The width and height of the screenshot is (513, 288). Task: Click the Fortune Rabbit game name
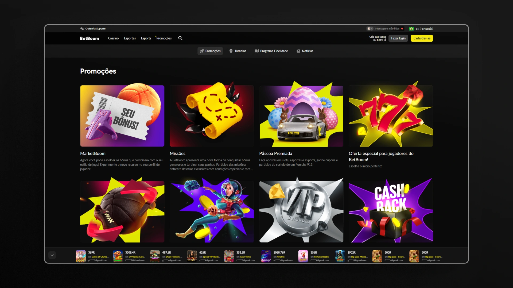point(321,257)
